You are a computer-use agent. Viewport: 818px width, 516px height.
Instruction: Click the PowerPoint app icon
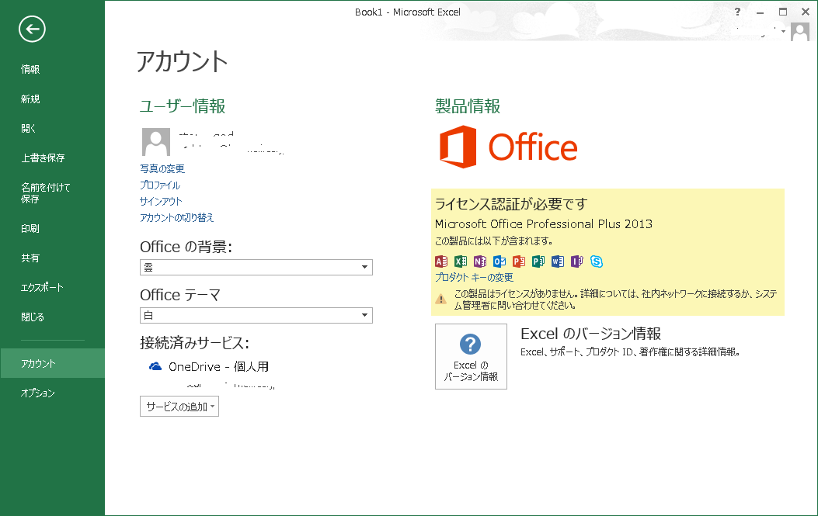(x=519, y=261)
